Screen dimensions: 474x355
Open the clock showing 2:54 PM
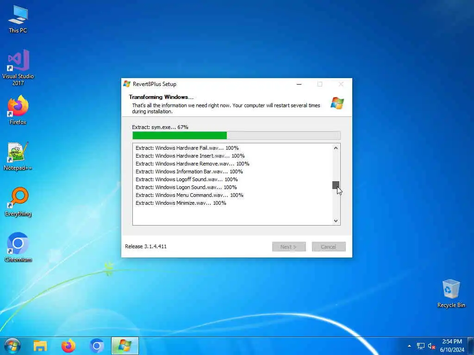point(452,346)
